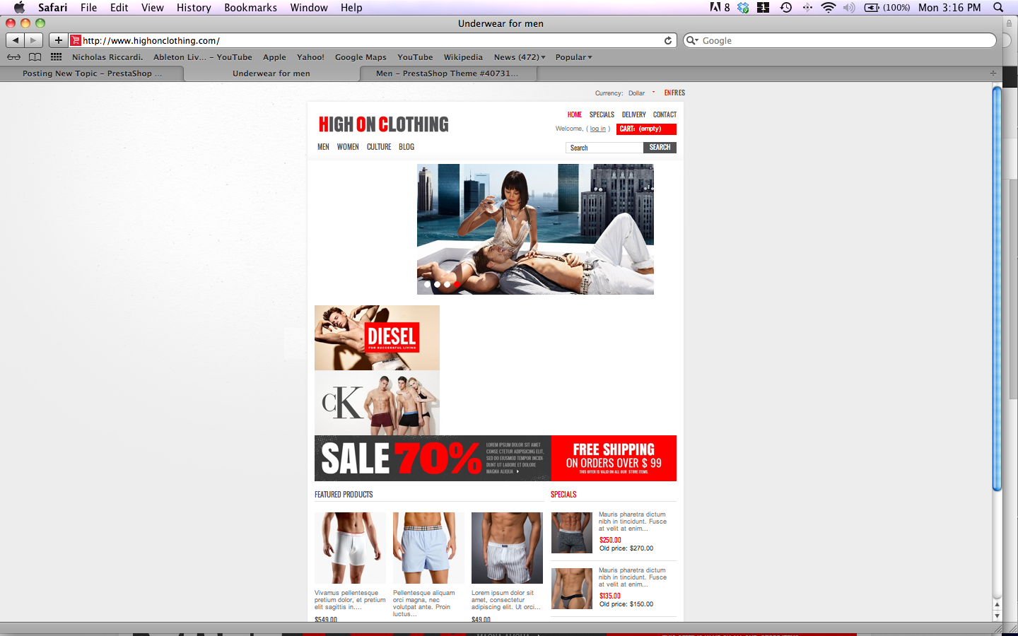Open the Wikipedia bookmark
Viewport: 1018px width, 636px height.
point(463,57)
